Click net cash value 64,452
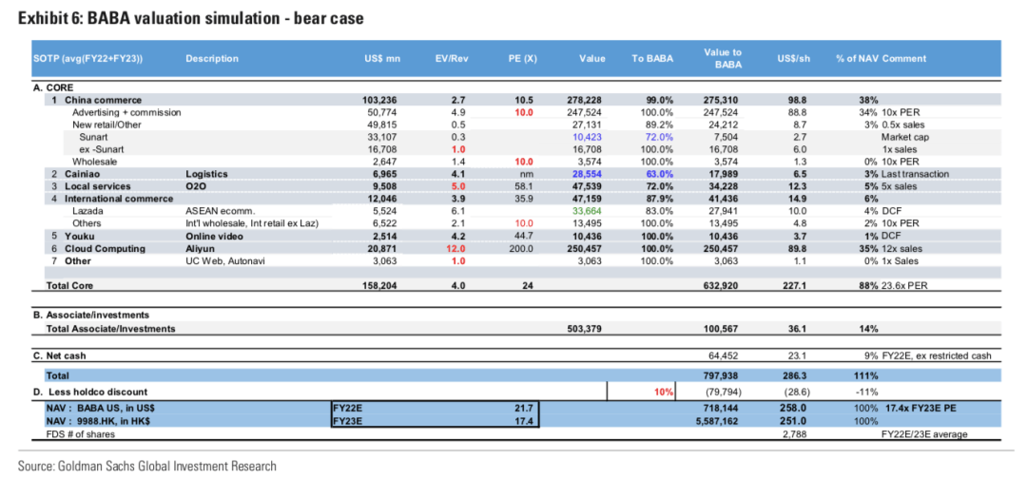Image resolution: width=1027 pixels, height=479 pixels. click(725, 356)
